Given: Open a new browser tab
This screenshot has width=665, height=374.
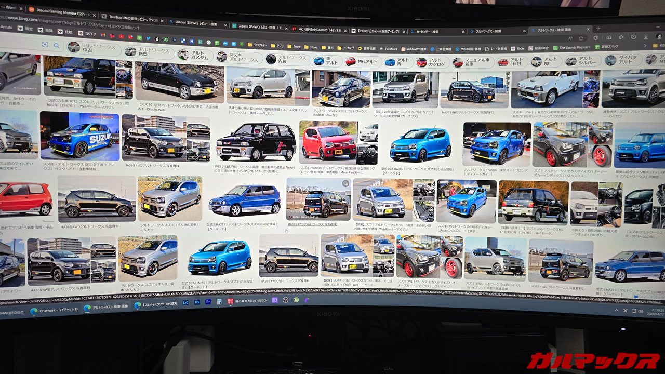Looking at the screenshot, I should [x=598, y=29].
